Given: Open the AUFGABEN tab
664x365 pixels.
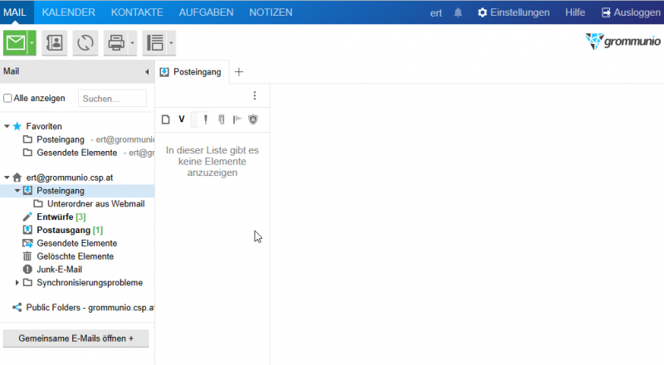Looking at the screenshot, I should pos(207,12).
